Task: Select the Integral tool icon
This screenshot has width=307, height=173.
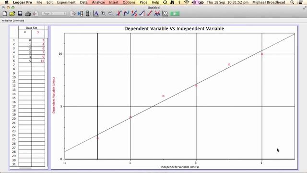Action: 142,13
